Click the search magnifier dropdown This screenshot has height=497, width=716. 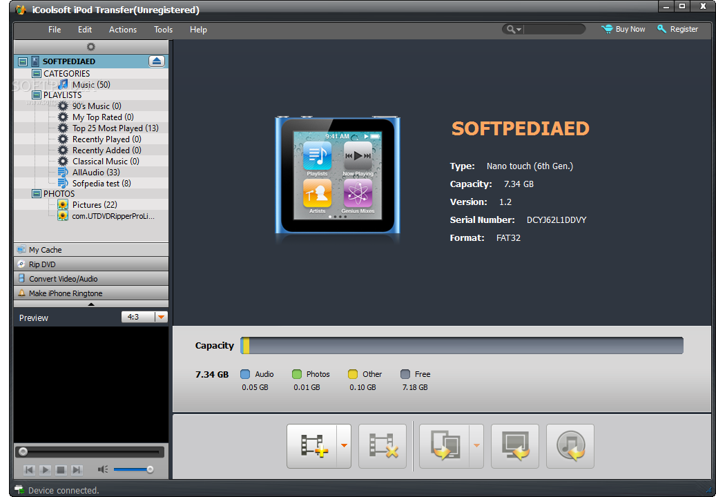click(513, 29)
